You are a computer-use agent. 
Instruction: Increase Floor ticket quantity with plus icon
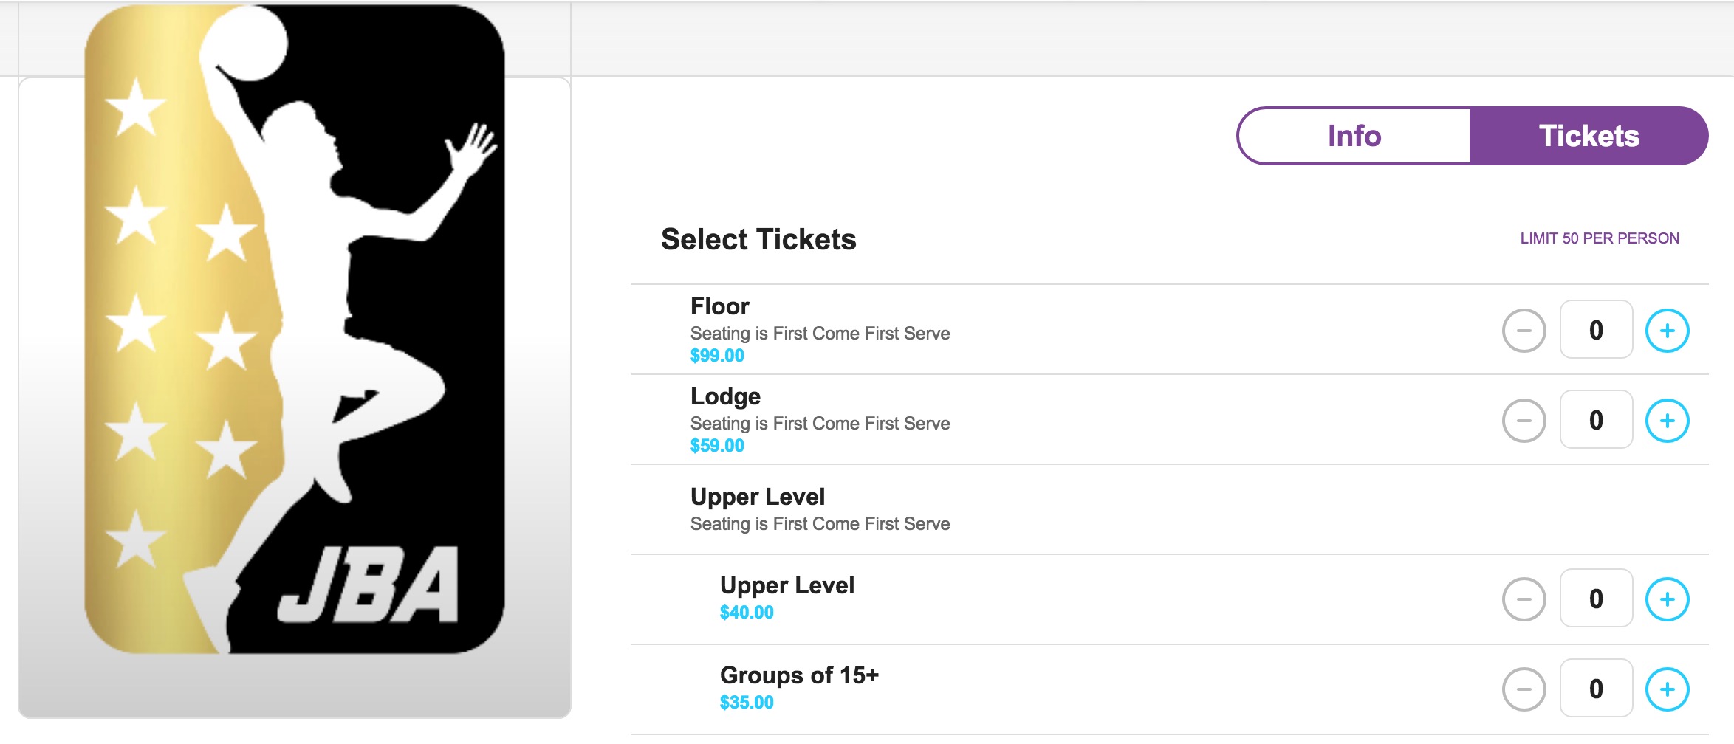(x=1667, y=331)
